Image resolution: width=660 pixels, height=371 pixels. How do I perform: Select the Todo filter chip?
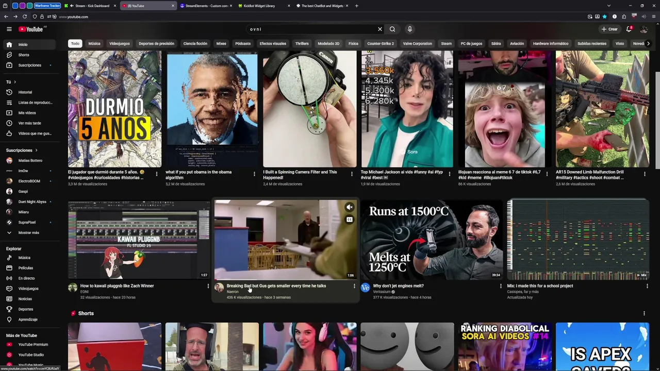point(75,44)
